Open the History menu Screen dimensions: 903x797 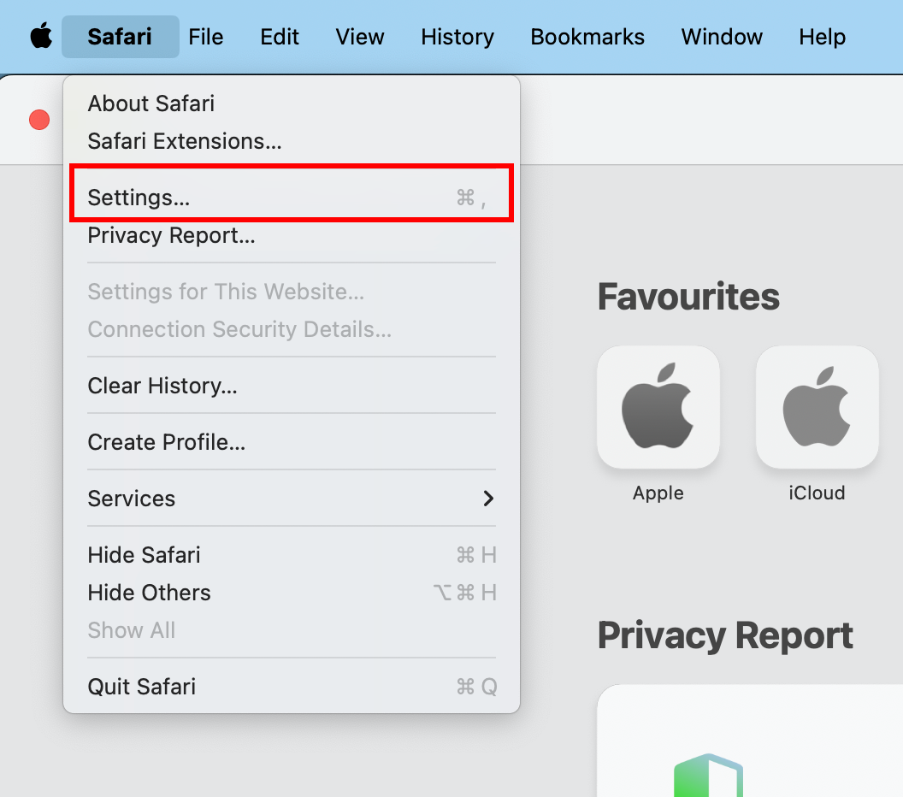[457, 36]
